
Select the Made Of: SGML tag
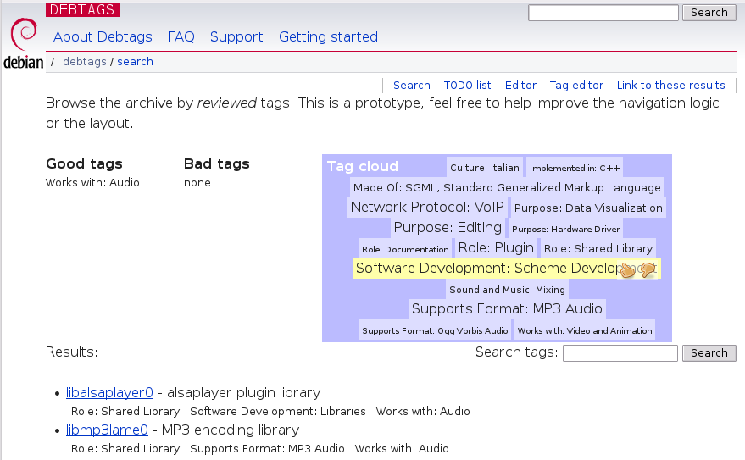(x=507, y=187)
